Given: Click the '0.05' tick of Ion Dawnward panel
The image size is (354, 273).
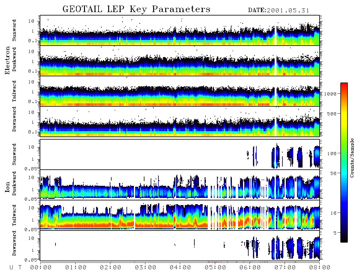Looking at the screenshot, I should pyautogui.click(x=30, y=260).
